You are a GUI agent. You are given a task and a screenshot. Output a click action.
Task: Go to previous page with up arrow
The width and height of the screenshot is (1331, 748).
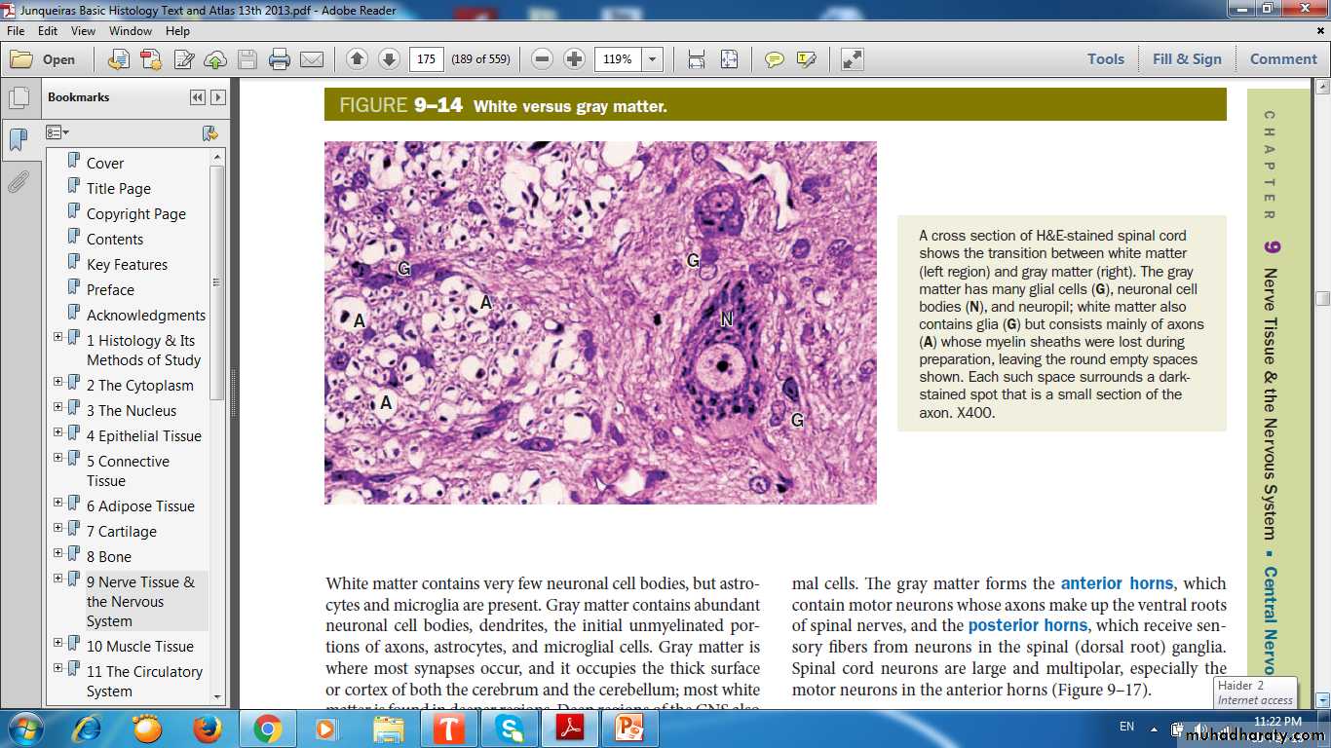[357, 59]
